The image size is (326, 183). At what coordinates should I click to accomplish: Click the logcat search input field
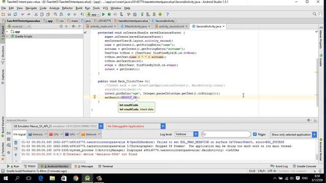(x=226, y=134)
